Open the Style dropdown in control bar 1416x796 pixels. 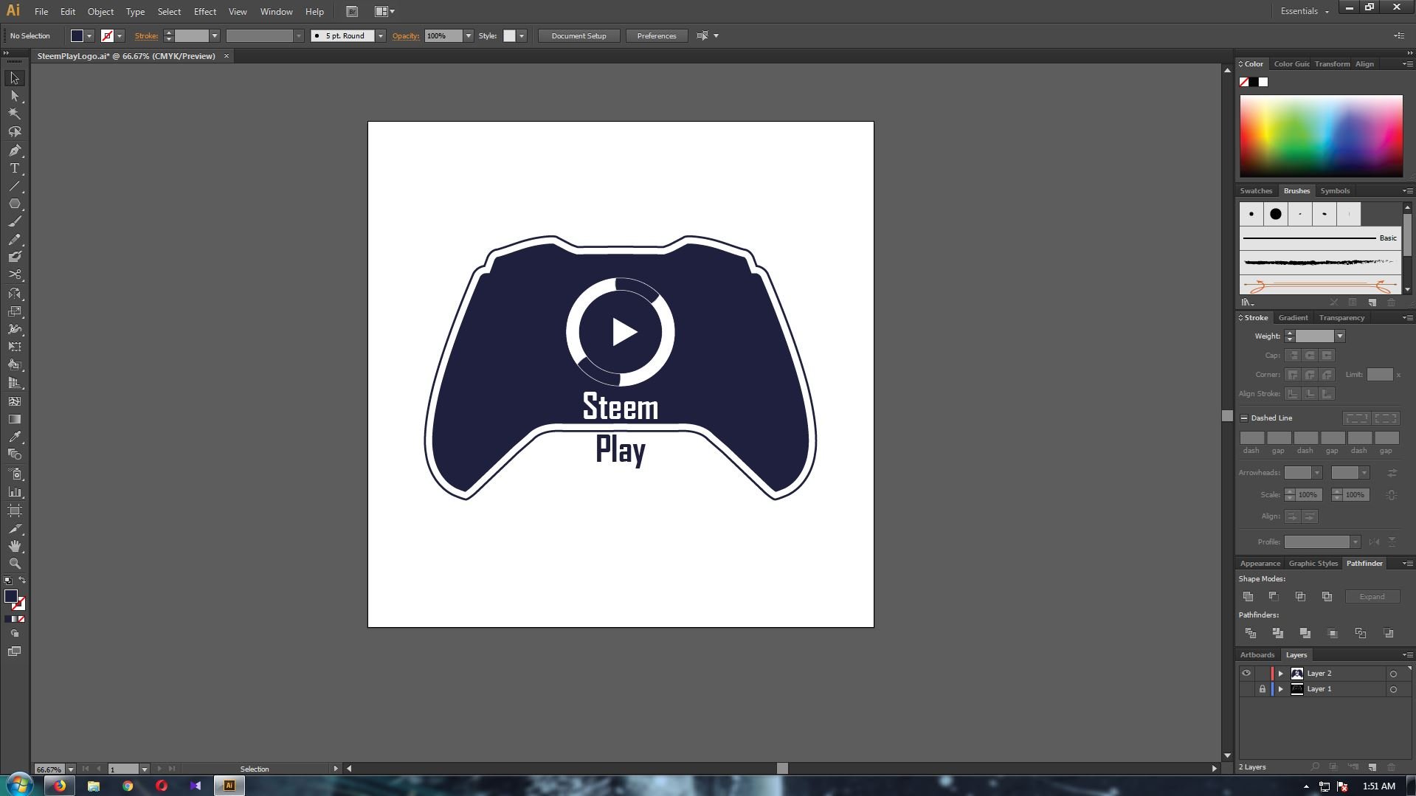[x=522, y=35]
